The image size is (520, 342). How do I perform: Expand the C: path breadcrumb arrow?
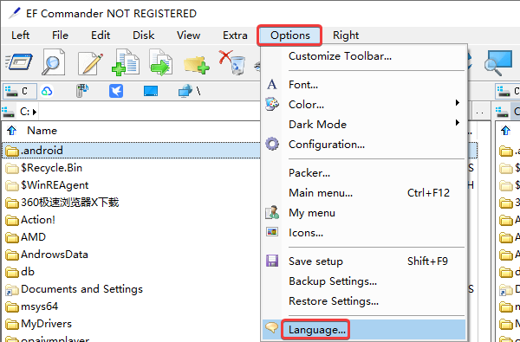35,112
